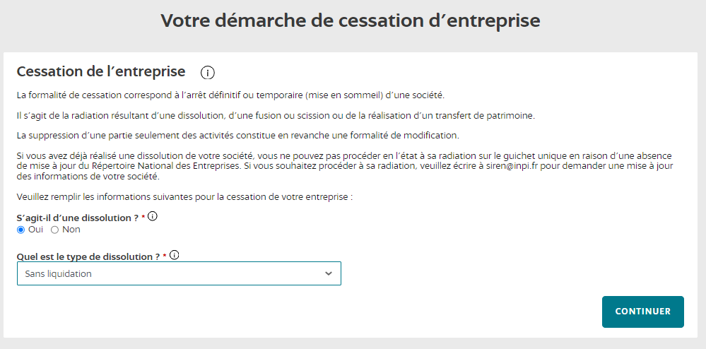Click the paragraph starting La formalité de cessation
The width and height of the screenshot is (706, 349).
coord(230,95)
